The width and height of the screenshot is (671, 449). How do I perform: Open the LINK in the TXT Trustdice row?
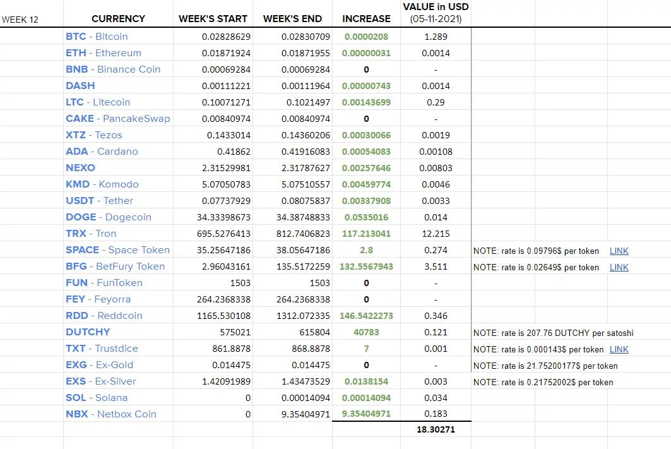point(619,349)
